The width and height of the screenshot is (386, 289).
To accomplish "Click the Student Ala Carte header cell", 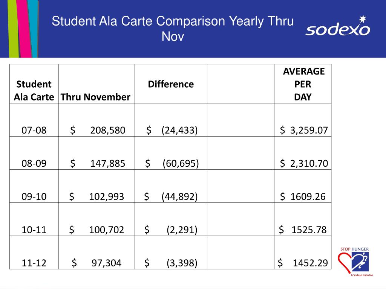I will [x=34, y=84].
